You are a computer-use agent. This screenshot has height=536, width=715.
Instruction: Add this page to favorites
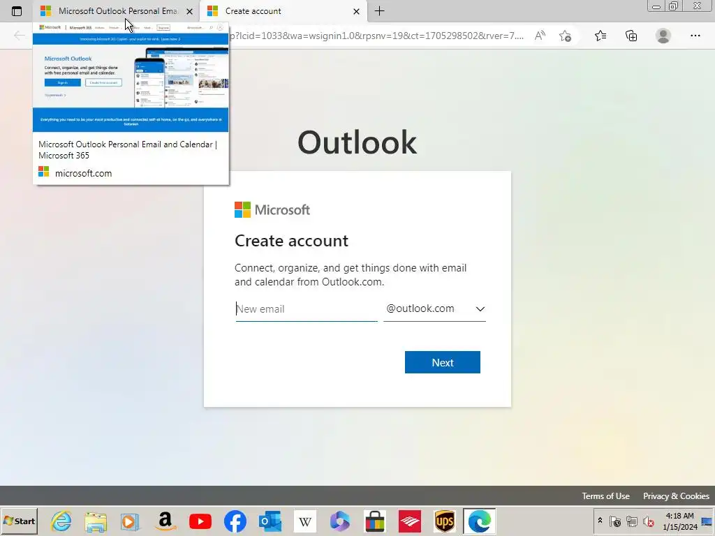[566, 36]
